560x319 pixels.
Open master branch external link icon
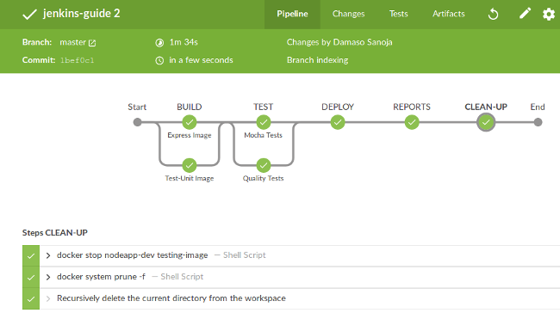[x=92, y=43]
